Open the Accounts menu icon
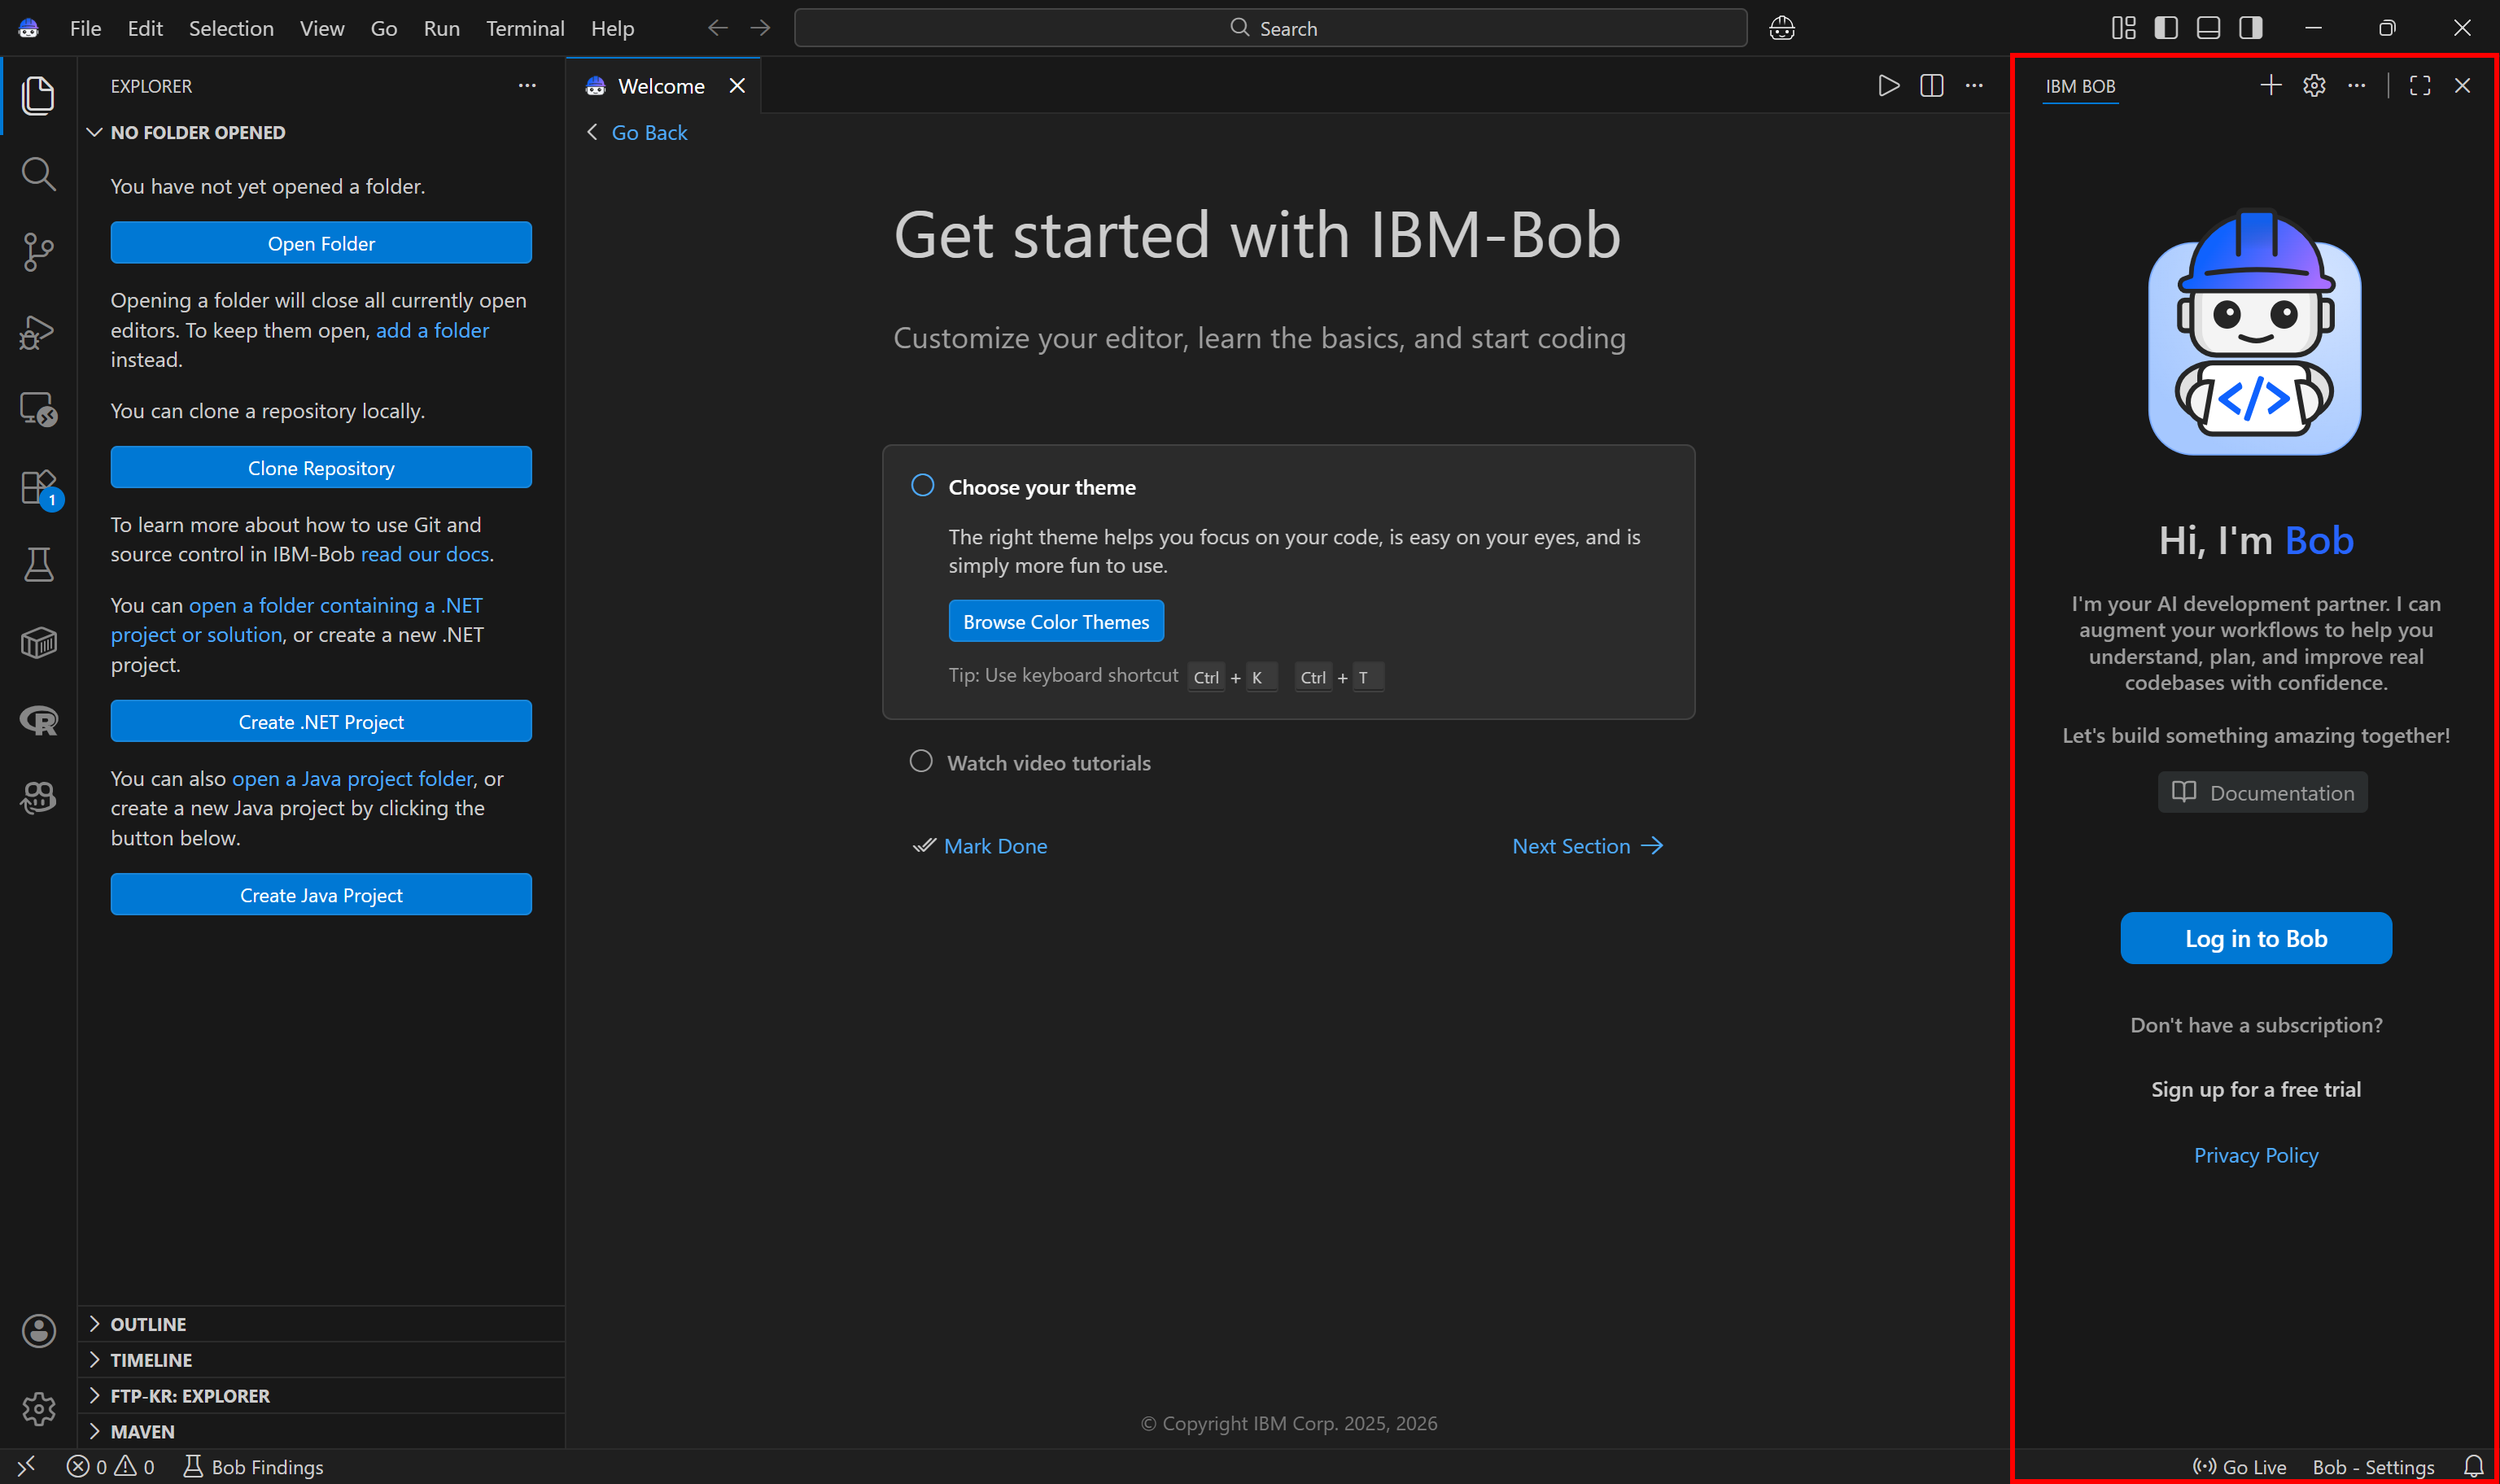Screen dimensions: 2500x1484 [x=38, y=1331]
